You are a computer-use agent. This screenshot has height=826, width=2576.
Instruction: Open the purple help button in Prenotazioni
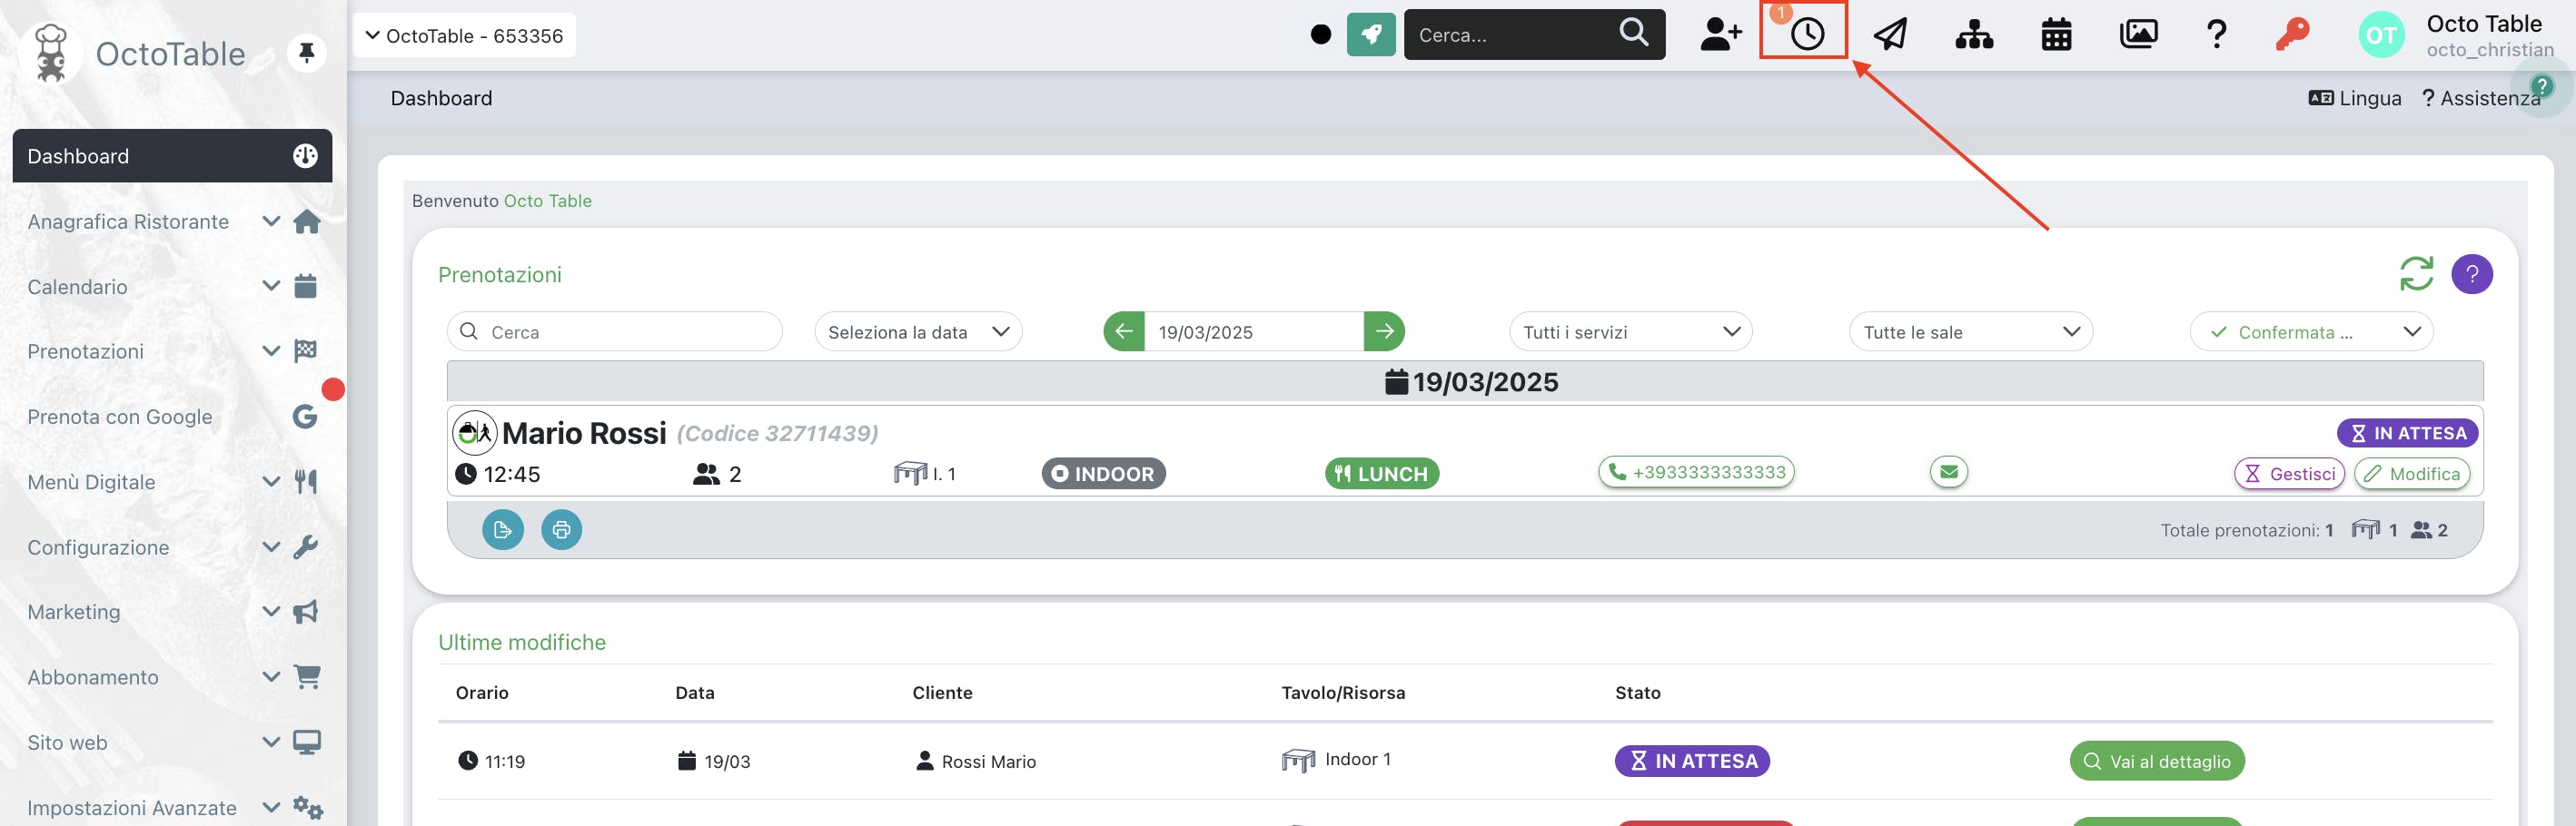pos(2471,273)
